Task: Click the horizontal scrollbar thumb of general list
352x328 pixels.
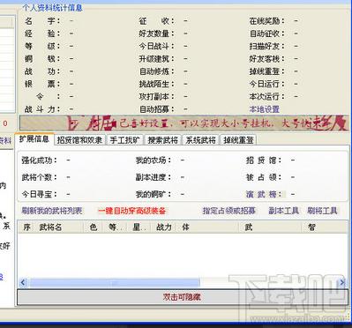Action: click(x=114, y=283)
